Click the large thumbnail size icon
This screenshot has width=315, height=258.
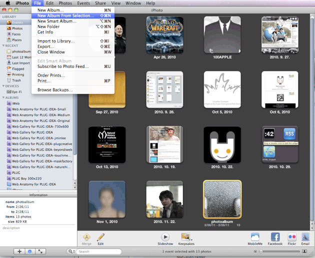(304, 251)
